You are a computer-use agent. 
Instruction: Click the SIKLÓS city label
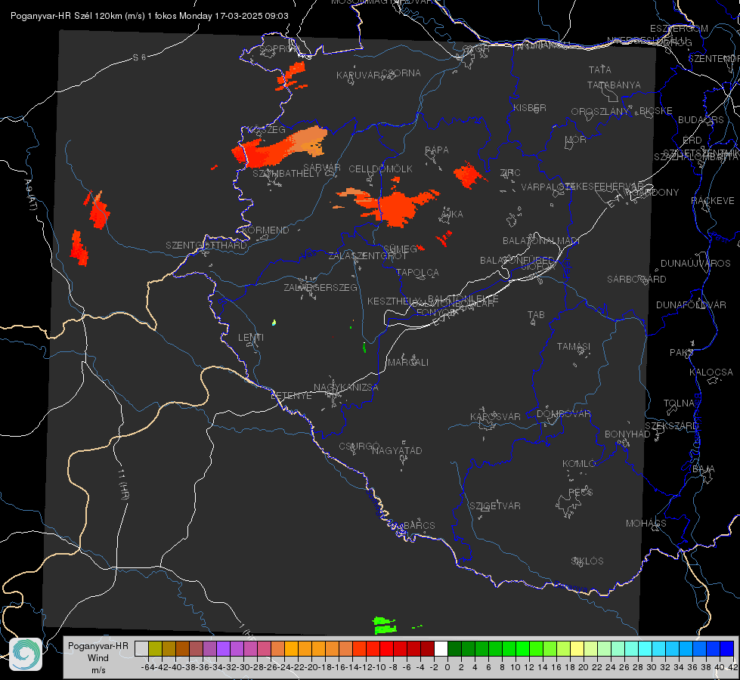pyautogui.click(x=587, y=561)
